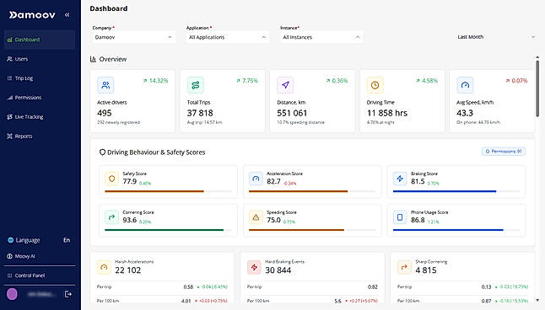Click the Distance value 551 061
545x310 pixels.
click(x=292, y=113)
